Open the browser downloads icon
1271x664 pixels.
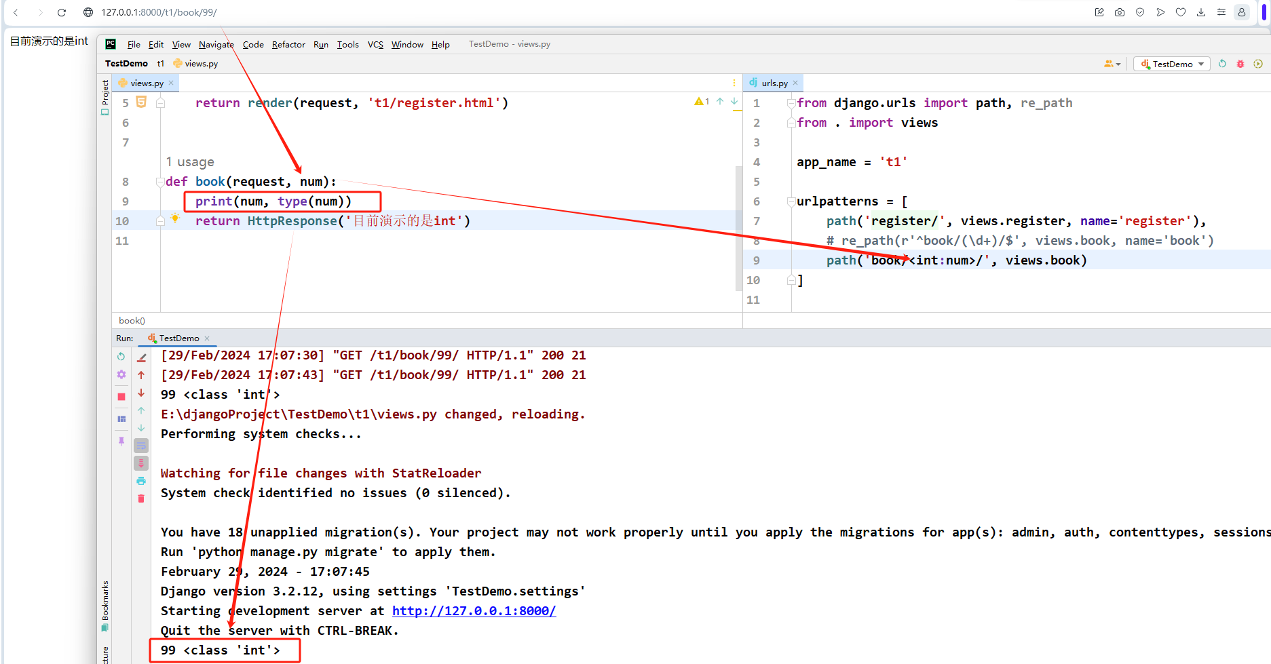pos(1201,12)
